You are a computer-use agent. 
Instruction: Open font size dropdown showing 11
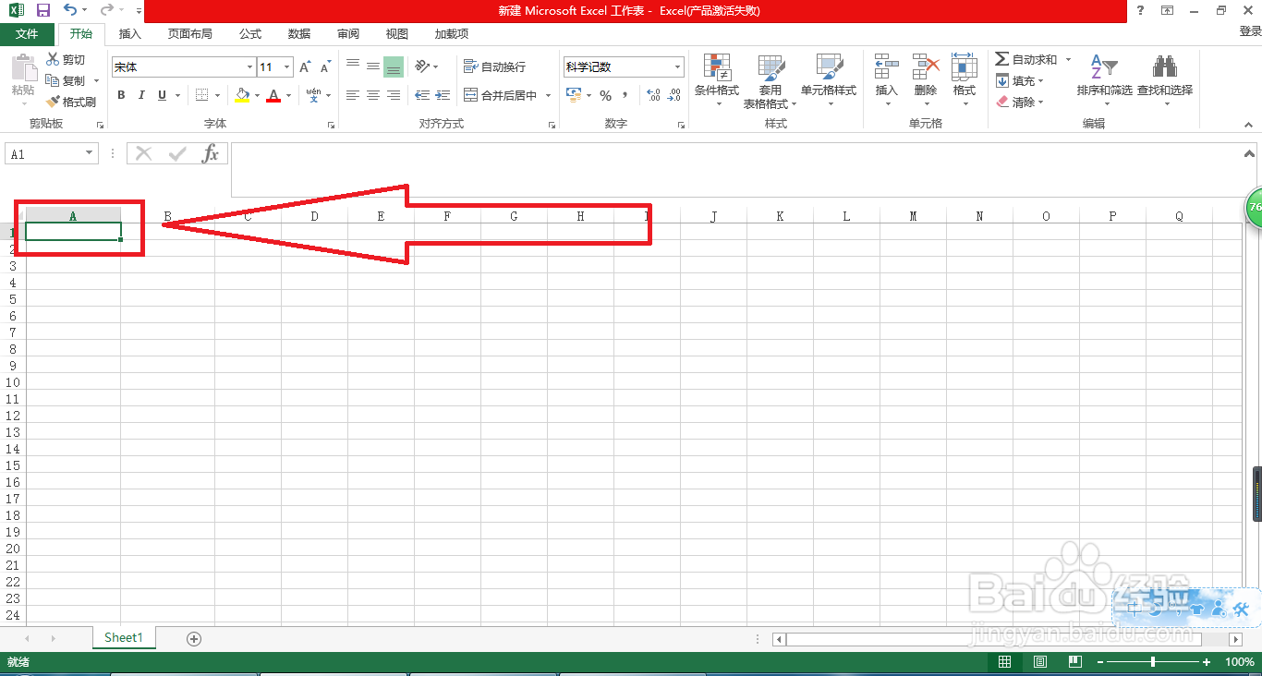pyautogui.click(x=287, y=67)
